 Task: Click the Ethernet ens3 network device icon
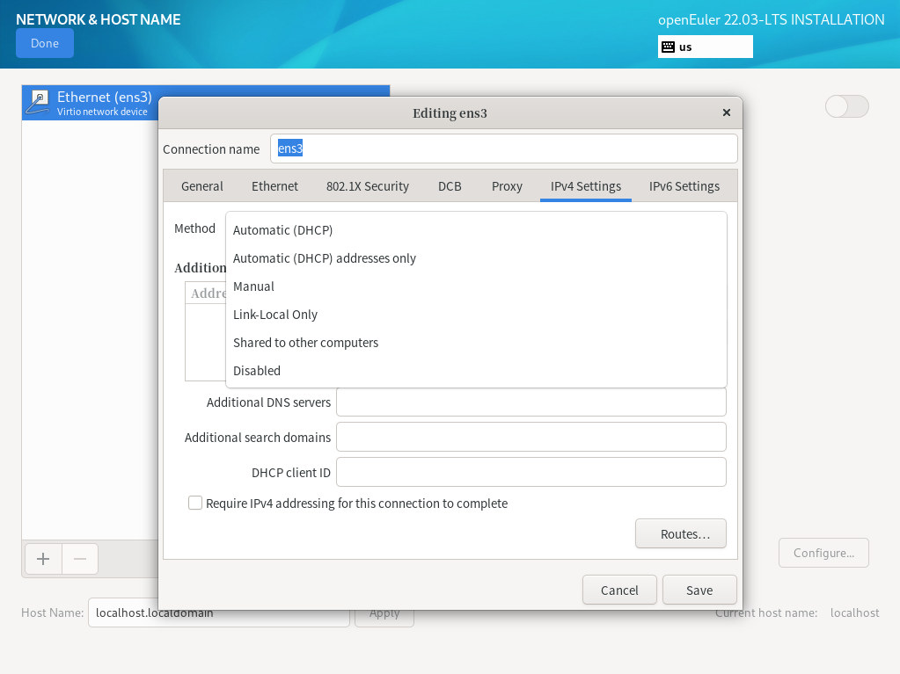click(39, 103)
